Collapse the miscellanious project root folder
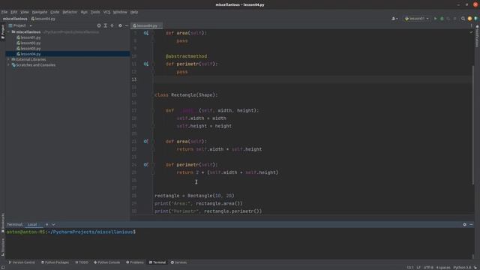The image size is (480, 270). pos(8,31)
